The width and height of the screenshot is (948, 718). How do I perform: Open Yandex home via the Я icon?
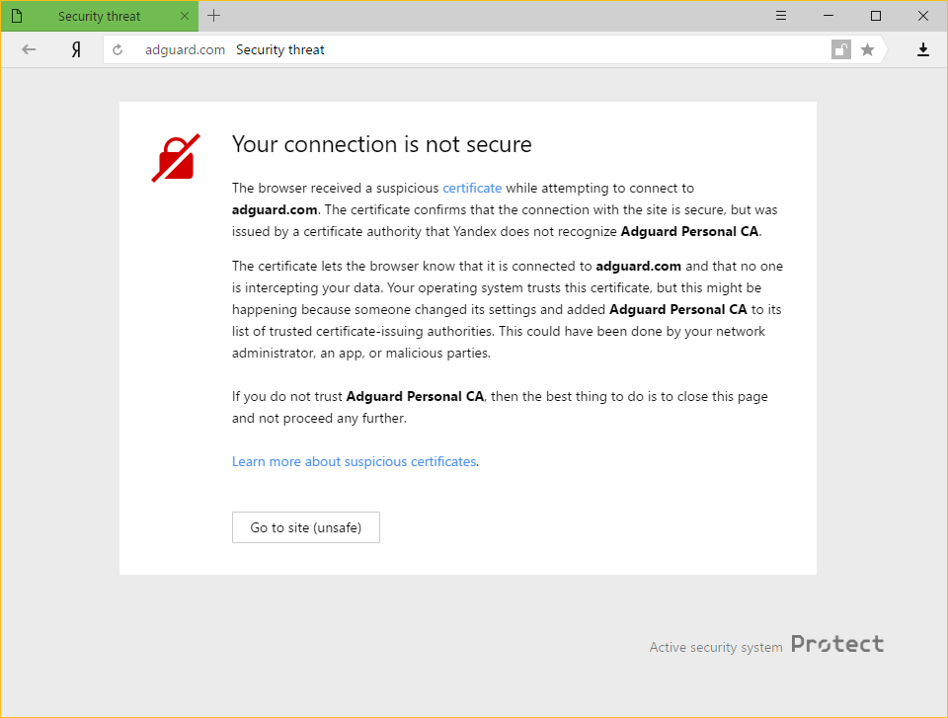76,49
